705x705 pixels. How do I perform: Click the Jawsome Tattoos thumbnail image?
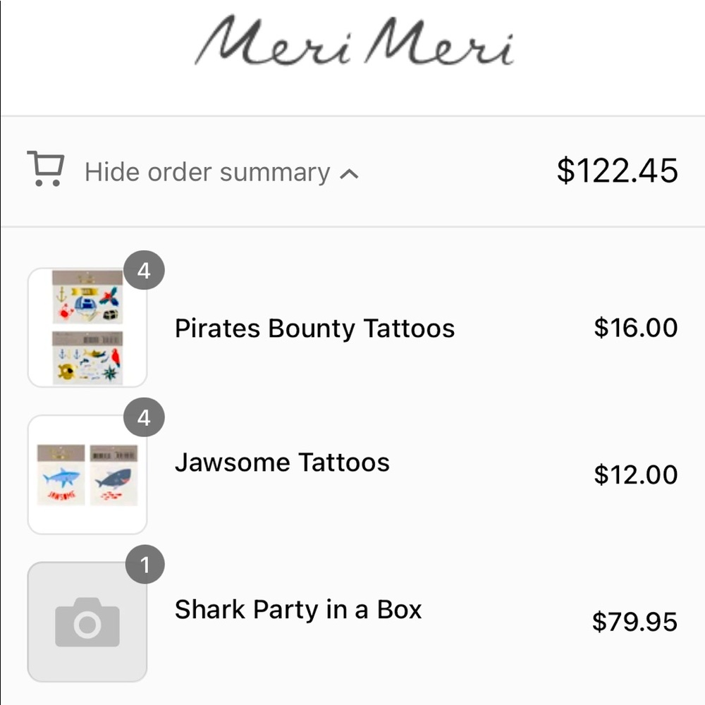86,474
